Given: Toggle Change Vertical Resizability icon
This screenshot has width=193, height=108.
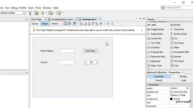Looking at the screenshot, I should tap(112, 24).
